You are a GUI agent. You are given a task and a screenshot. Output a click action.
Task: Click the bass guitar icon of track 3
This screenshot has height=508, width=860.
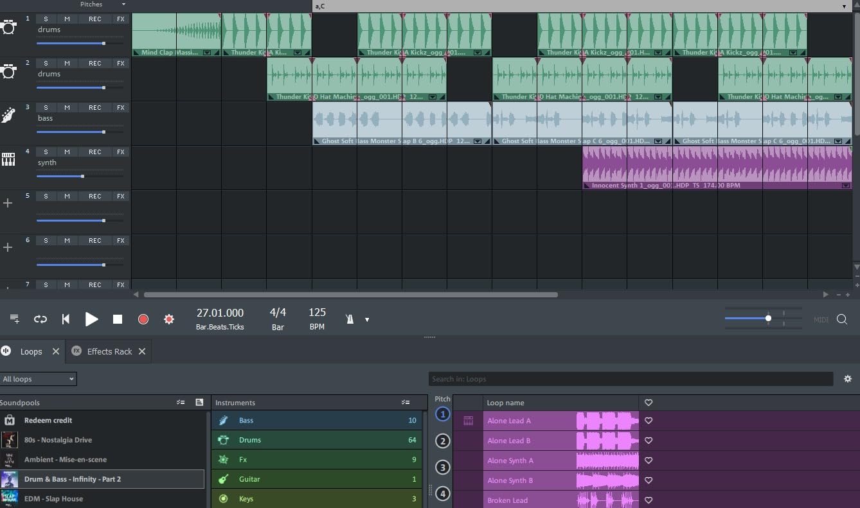pyautogui.click(x=8, y=116)
